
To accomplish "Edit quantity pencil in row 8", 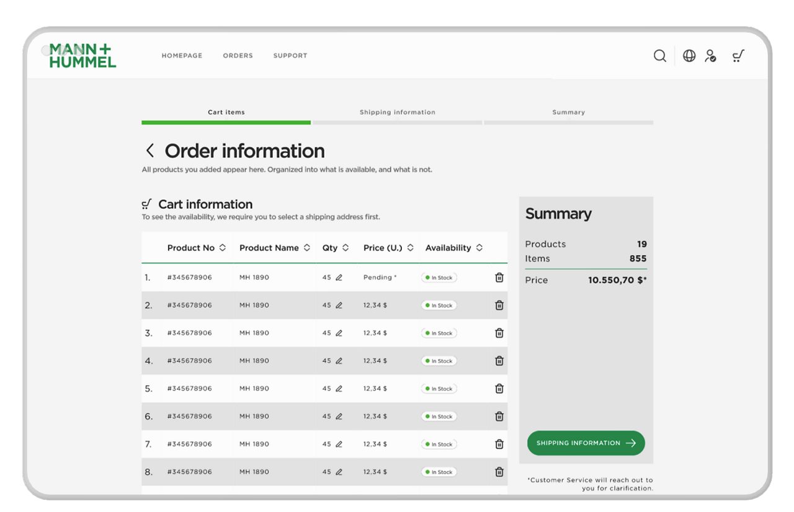I will 339,472.
